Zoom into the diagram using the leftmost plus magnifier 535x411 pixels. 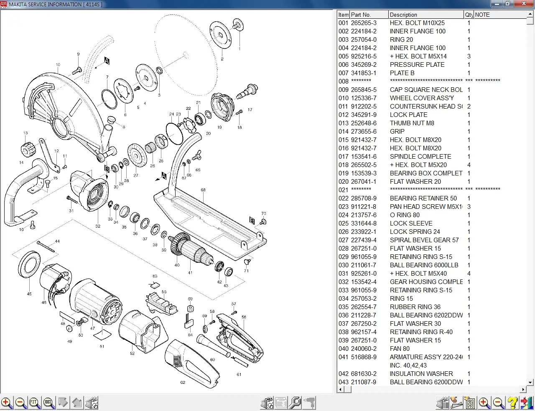click(x=7, y=403)
